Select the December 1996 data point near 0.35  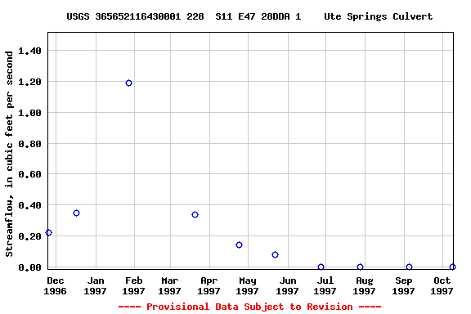76,213
